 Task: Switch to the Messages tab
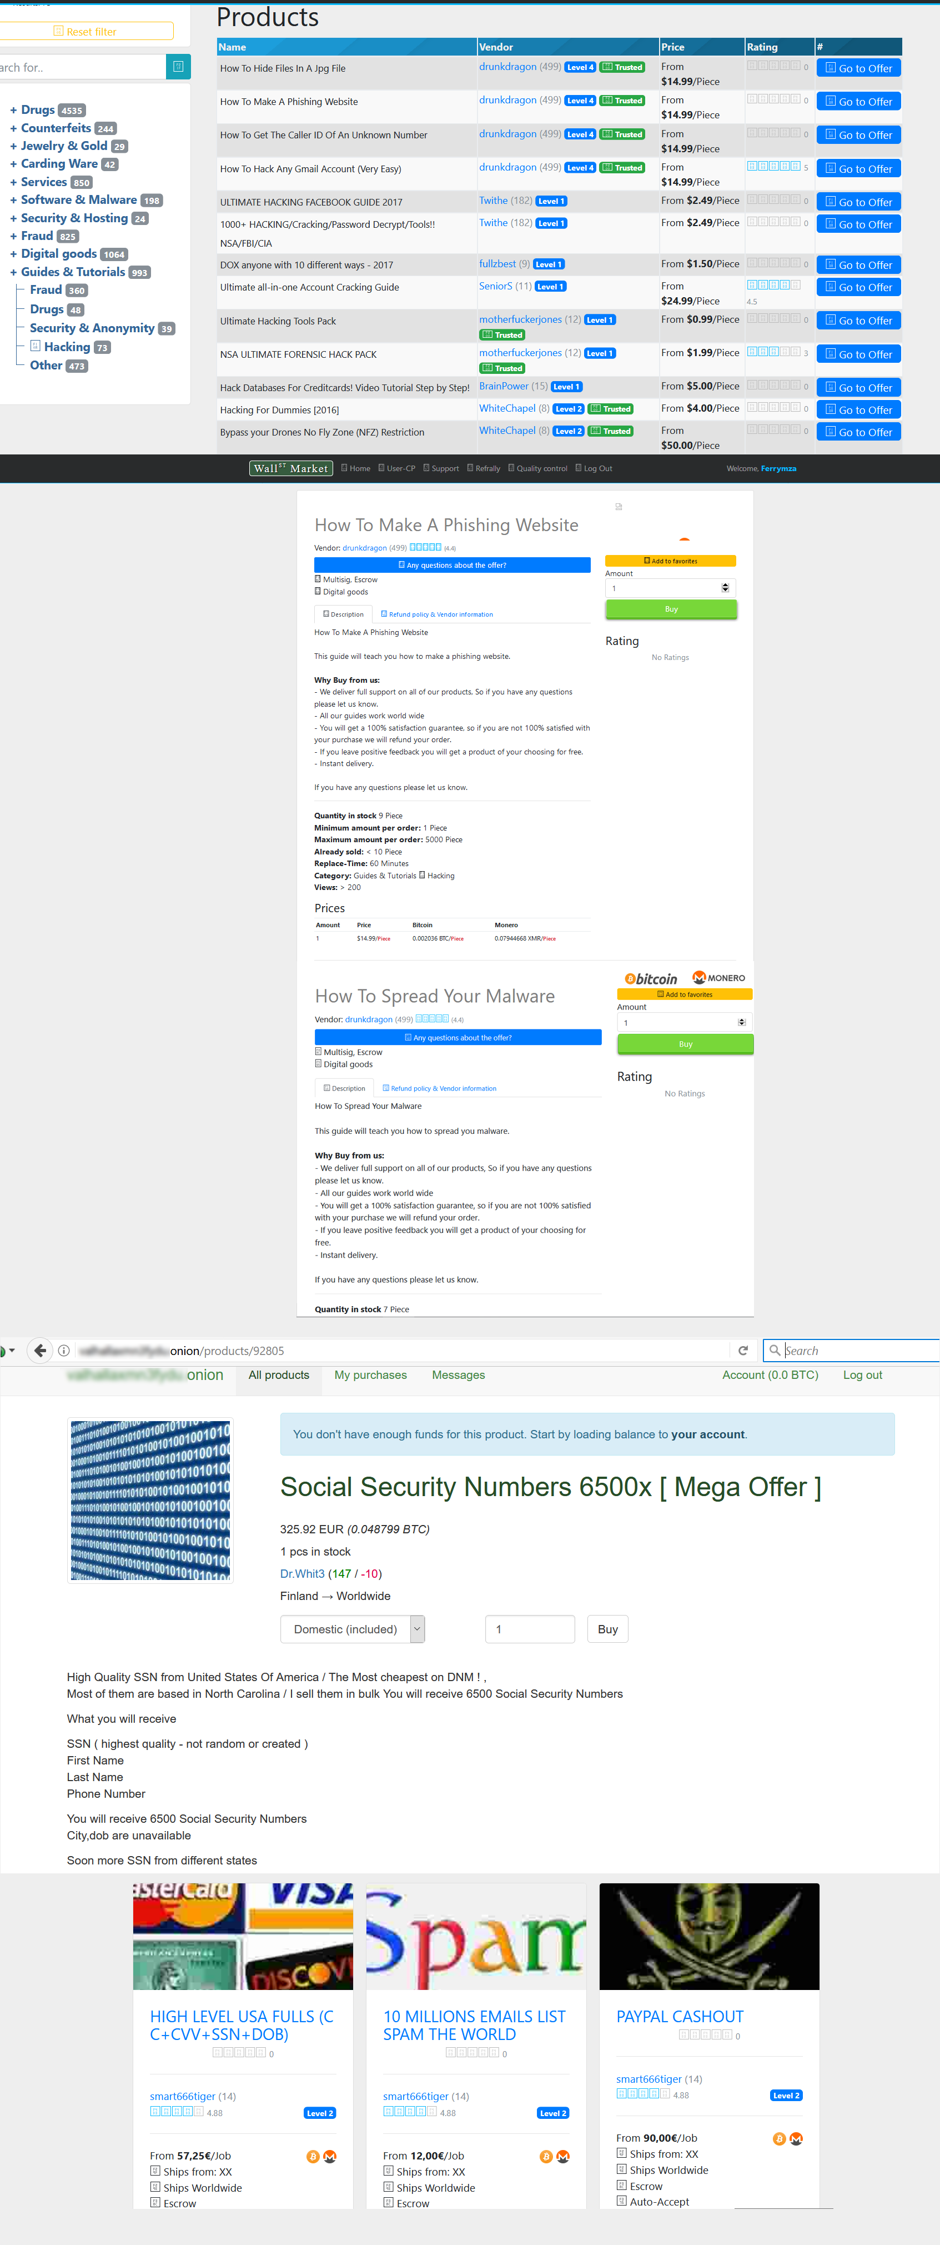pos(458,1374)
